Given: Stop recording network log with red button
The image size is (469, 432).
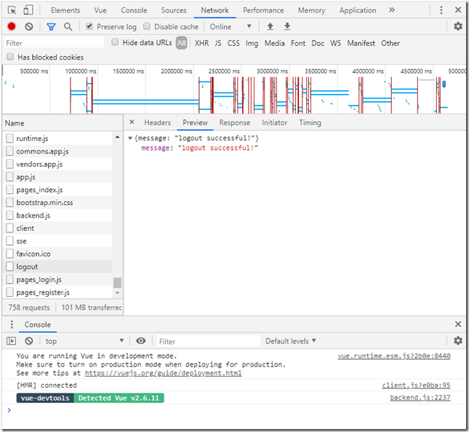Looking at the screenshot, I should tap(12, 27).
